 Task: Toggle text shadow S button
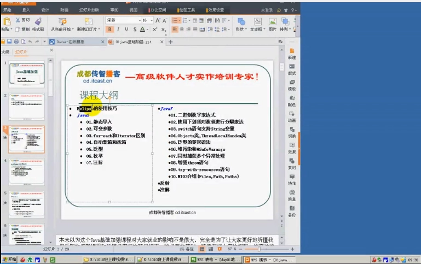pyautogui.click(x=135, y=30)
